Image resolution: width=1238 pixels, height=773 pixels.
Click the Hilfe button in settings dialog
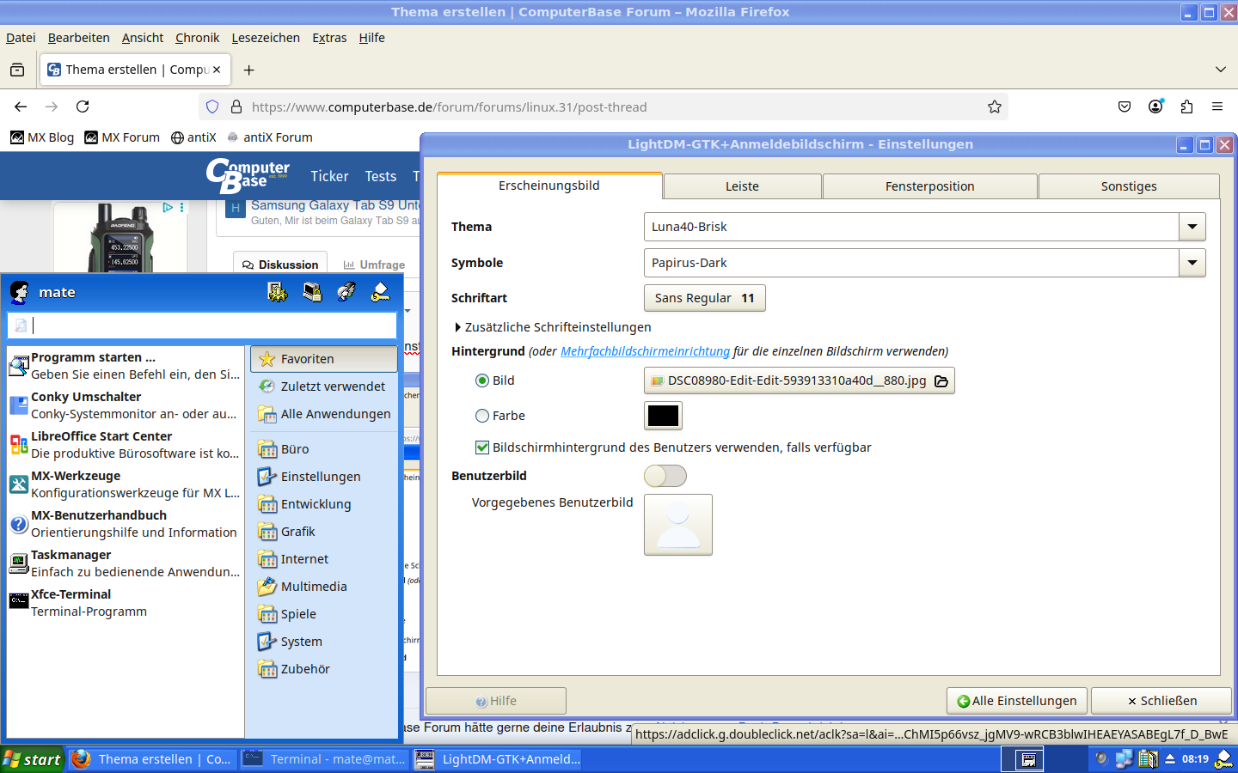pos(496,701)
